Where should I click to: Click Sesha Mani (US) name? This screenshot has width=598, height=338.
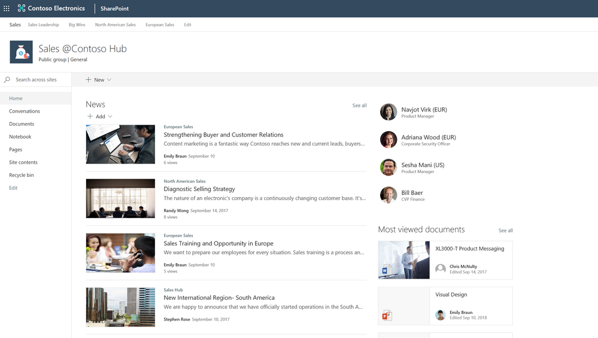click(423, 165)
